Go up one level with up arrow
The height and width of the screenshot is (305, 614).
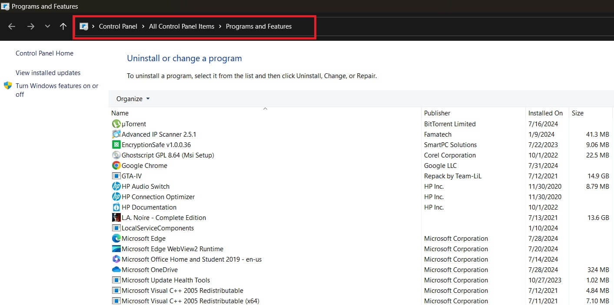point(63,26)
